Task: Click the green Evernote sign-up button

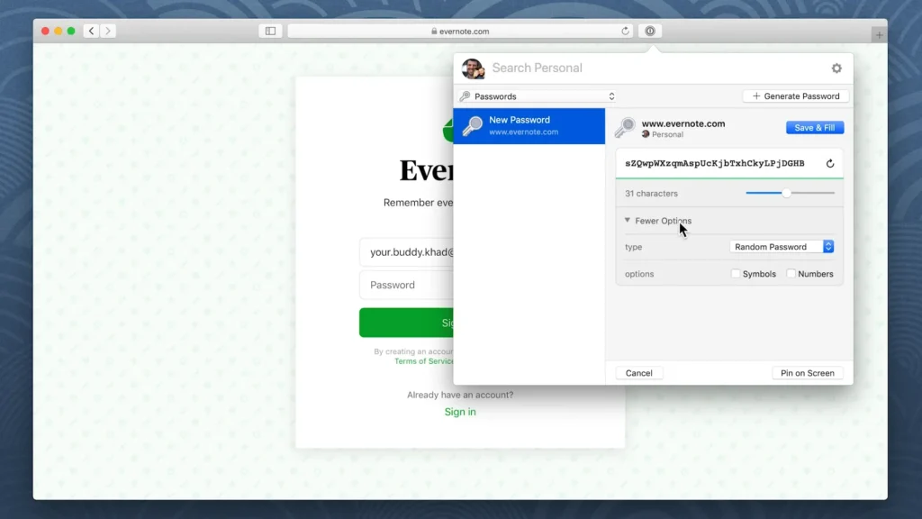Action: click(x=407, y=323)
